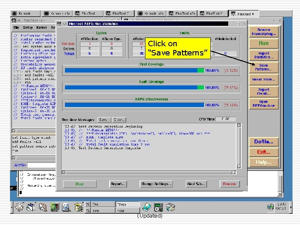
Task: Switch to Konsole <2> taskbar entry
Action: pyautogui.click(x=151, y=13)
